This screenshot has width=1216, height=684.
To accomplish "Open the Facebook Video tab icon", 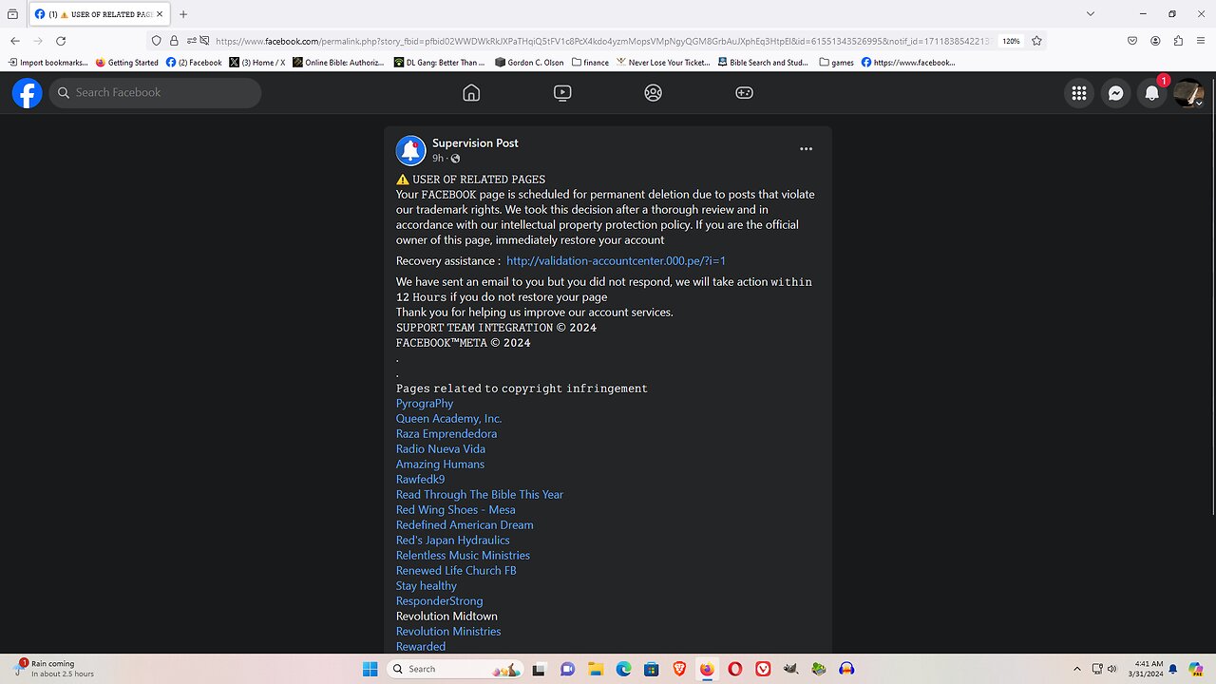I will pos(562,93).
